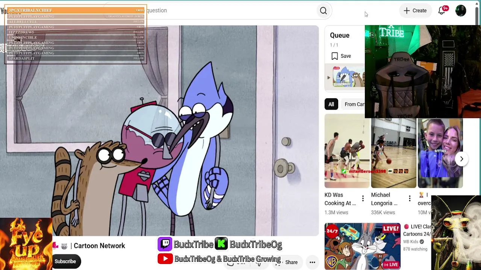Open the account avatar menu
481x270 pixels.
pyautogui.click(x=461, y=10)
